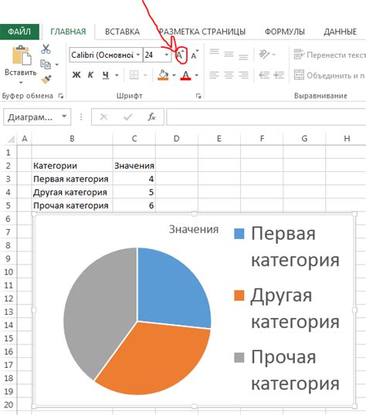Increase font size with the larger A button
366x415 pixels.
181,55
